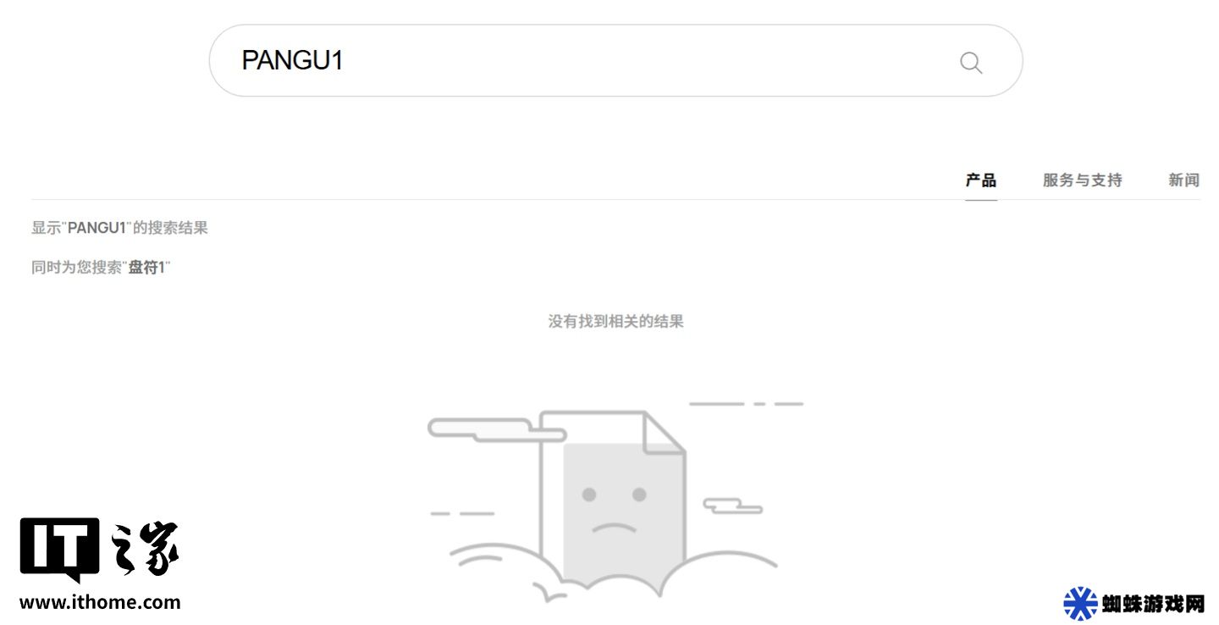Click the 没有找到相关的结果 message

click(x=615, y=321)
